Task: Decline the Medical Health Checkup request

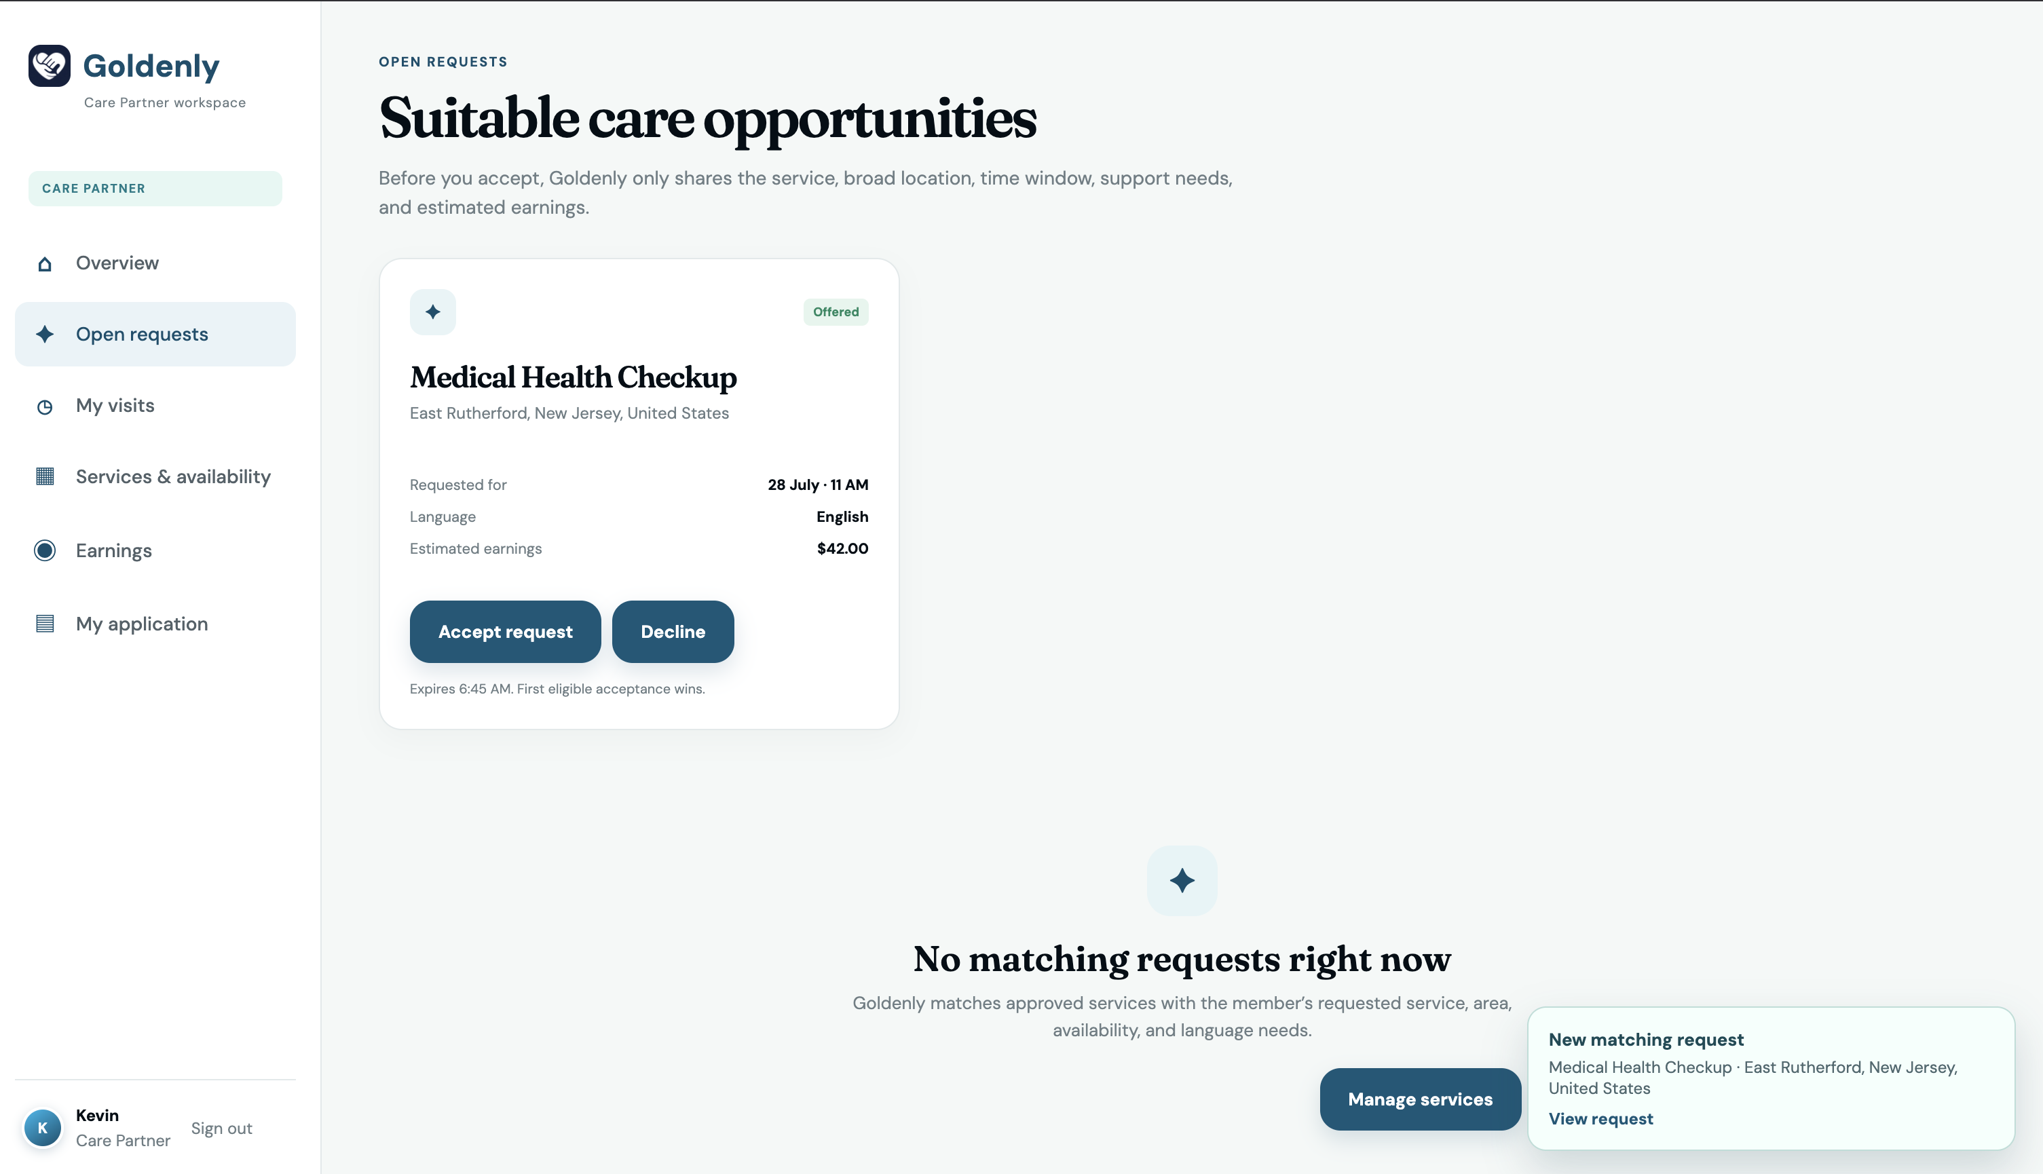Action: (673, 631)
